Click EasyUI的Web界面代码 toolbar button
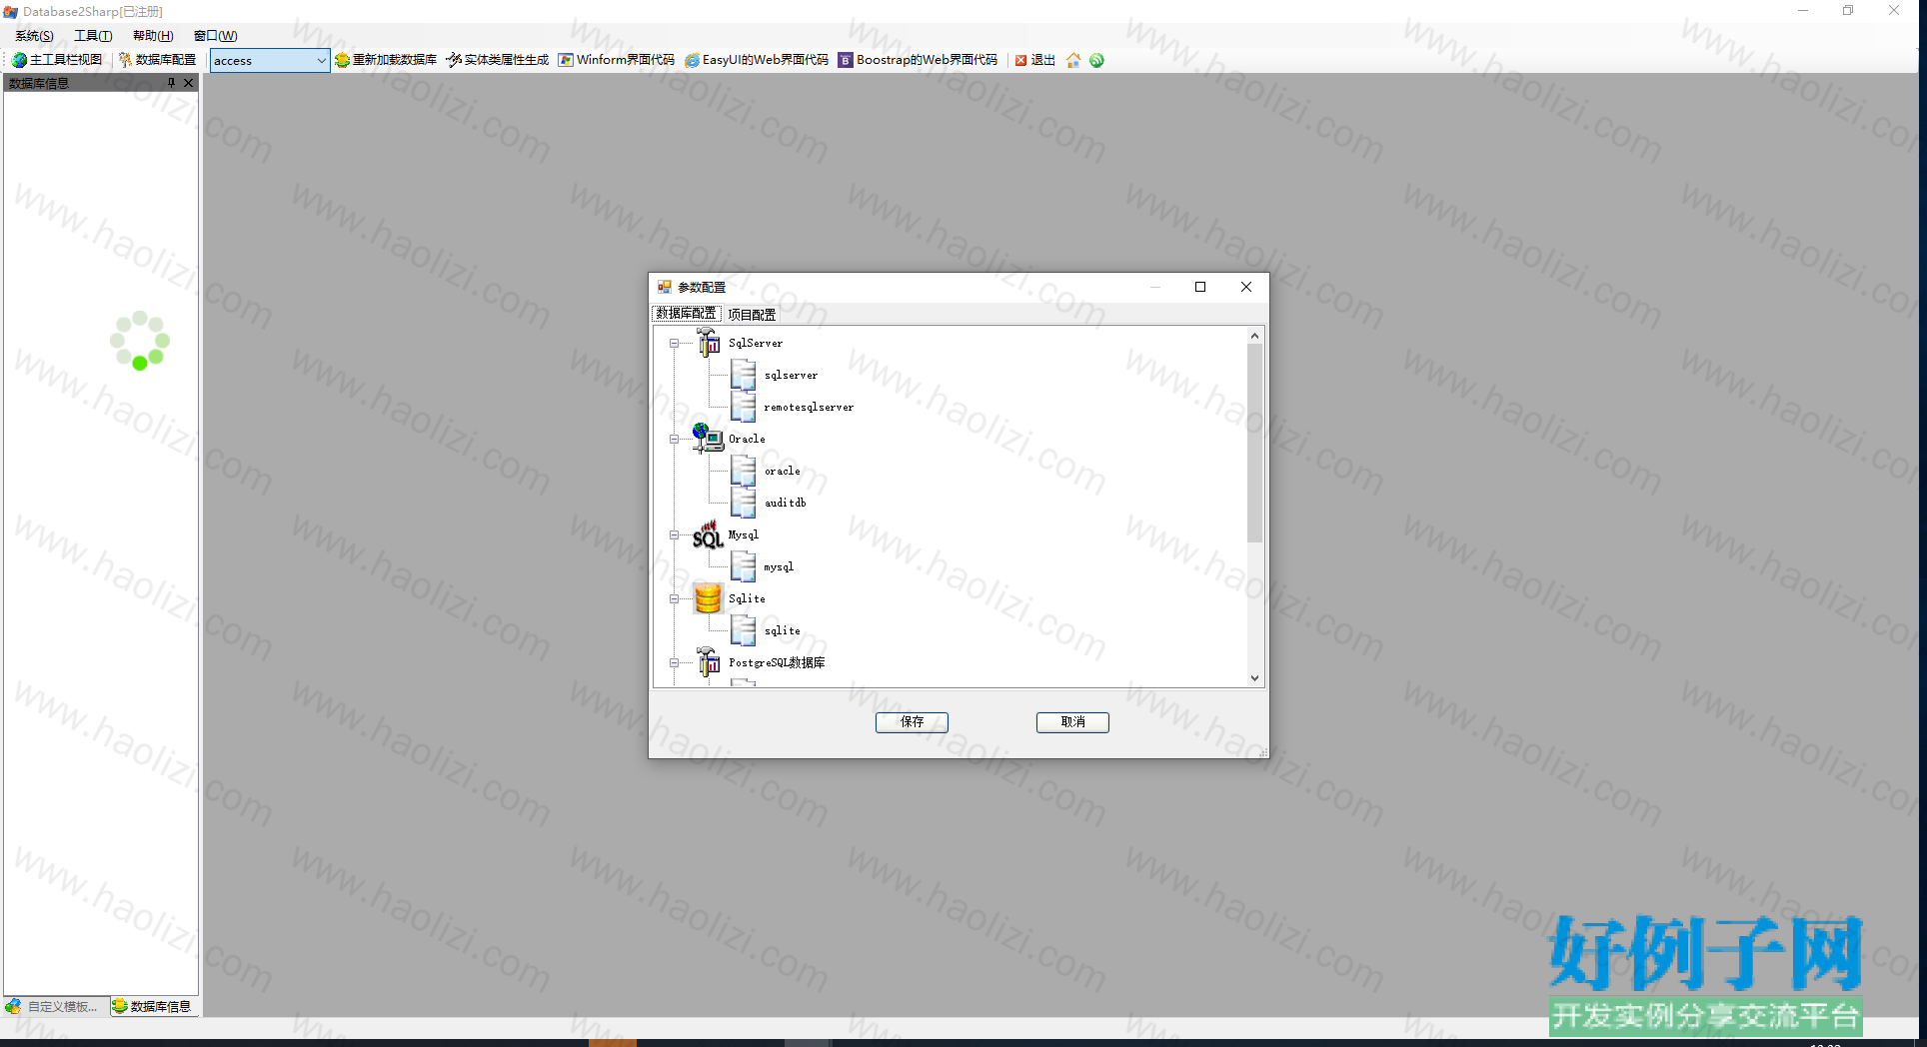Screen dimensions: 1927x1047 (757, 60)
